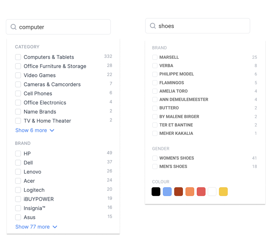Focus the 'computer' search field

tap(58, 27)
